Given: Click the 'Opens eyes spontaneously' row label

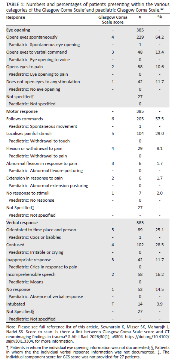Looking at the screenshot, I should click(x=32, y=37).
